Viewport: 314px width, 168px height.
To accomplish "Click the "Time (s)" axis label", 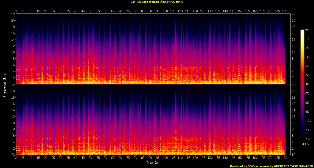I will click(x=153, y=163).
